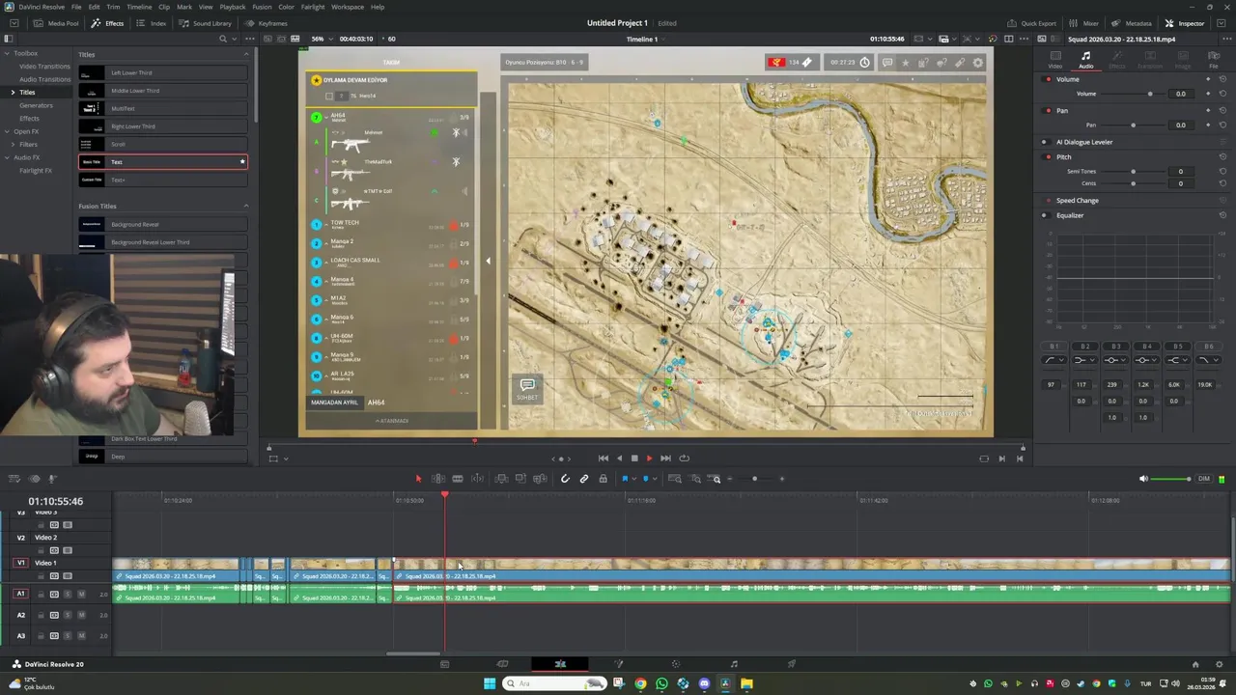Collapse the Open FX tree section
The width and height of the screenshot is (1236, 695).
[6, 131]
